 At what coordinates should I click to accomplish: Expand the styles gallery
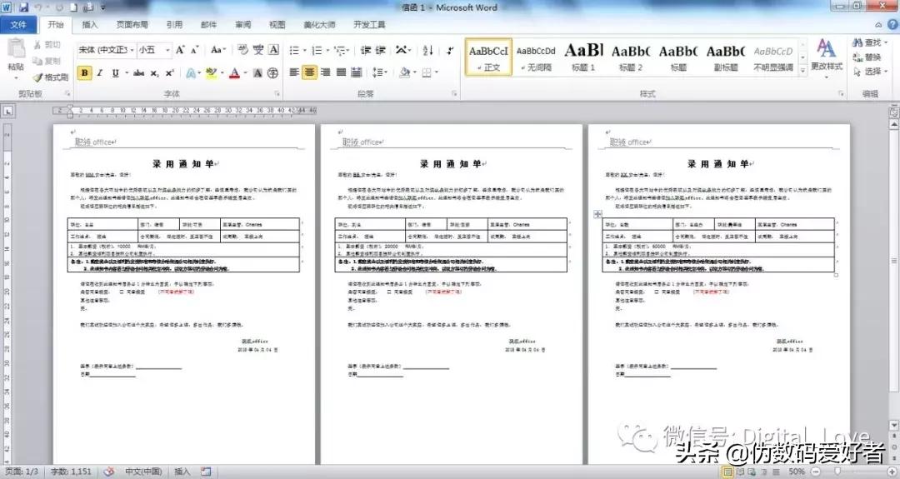coord(803,71)
